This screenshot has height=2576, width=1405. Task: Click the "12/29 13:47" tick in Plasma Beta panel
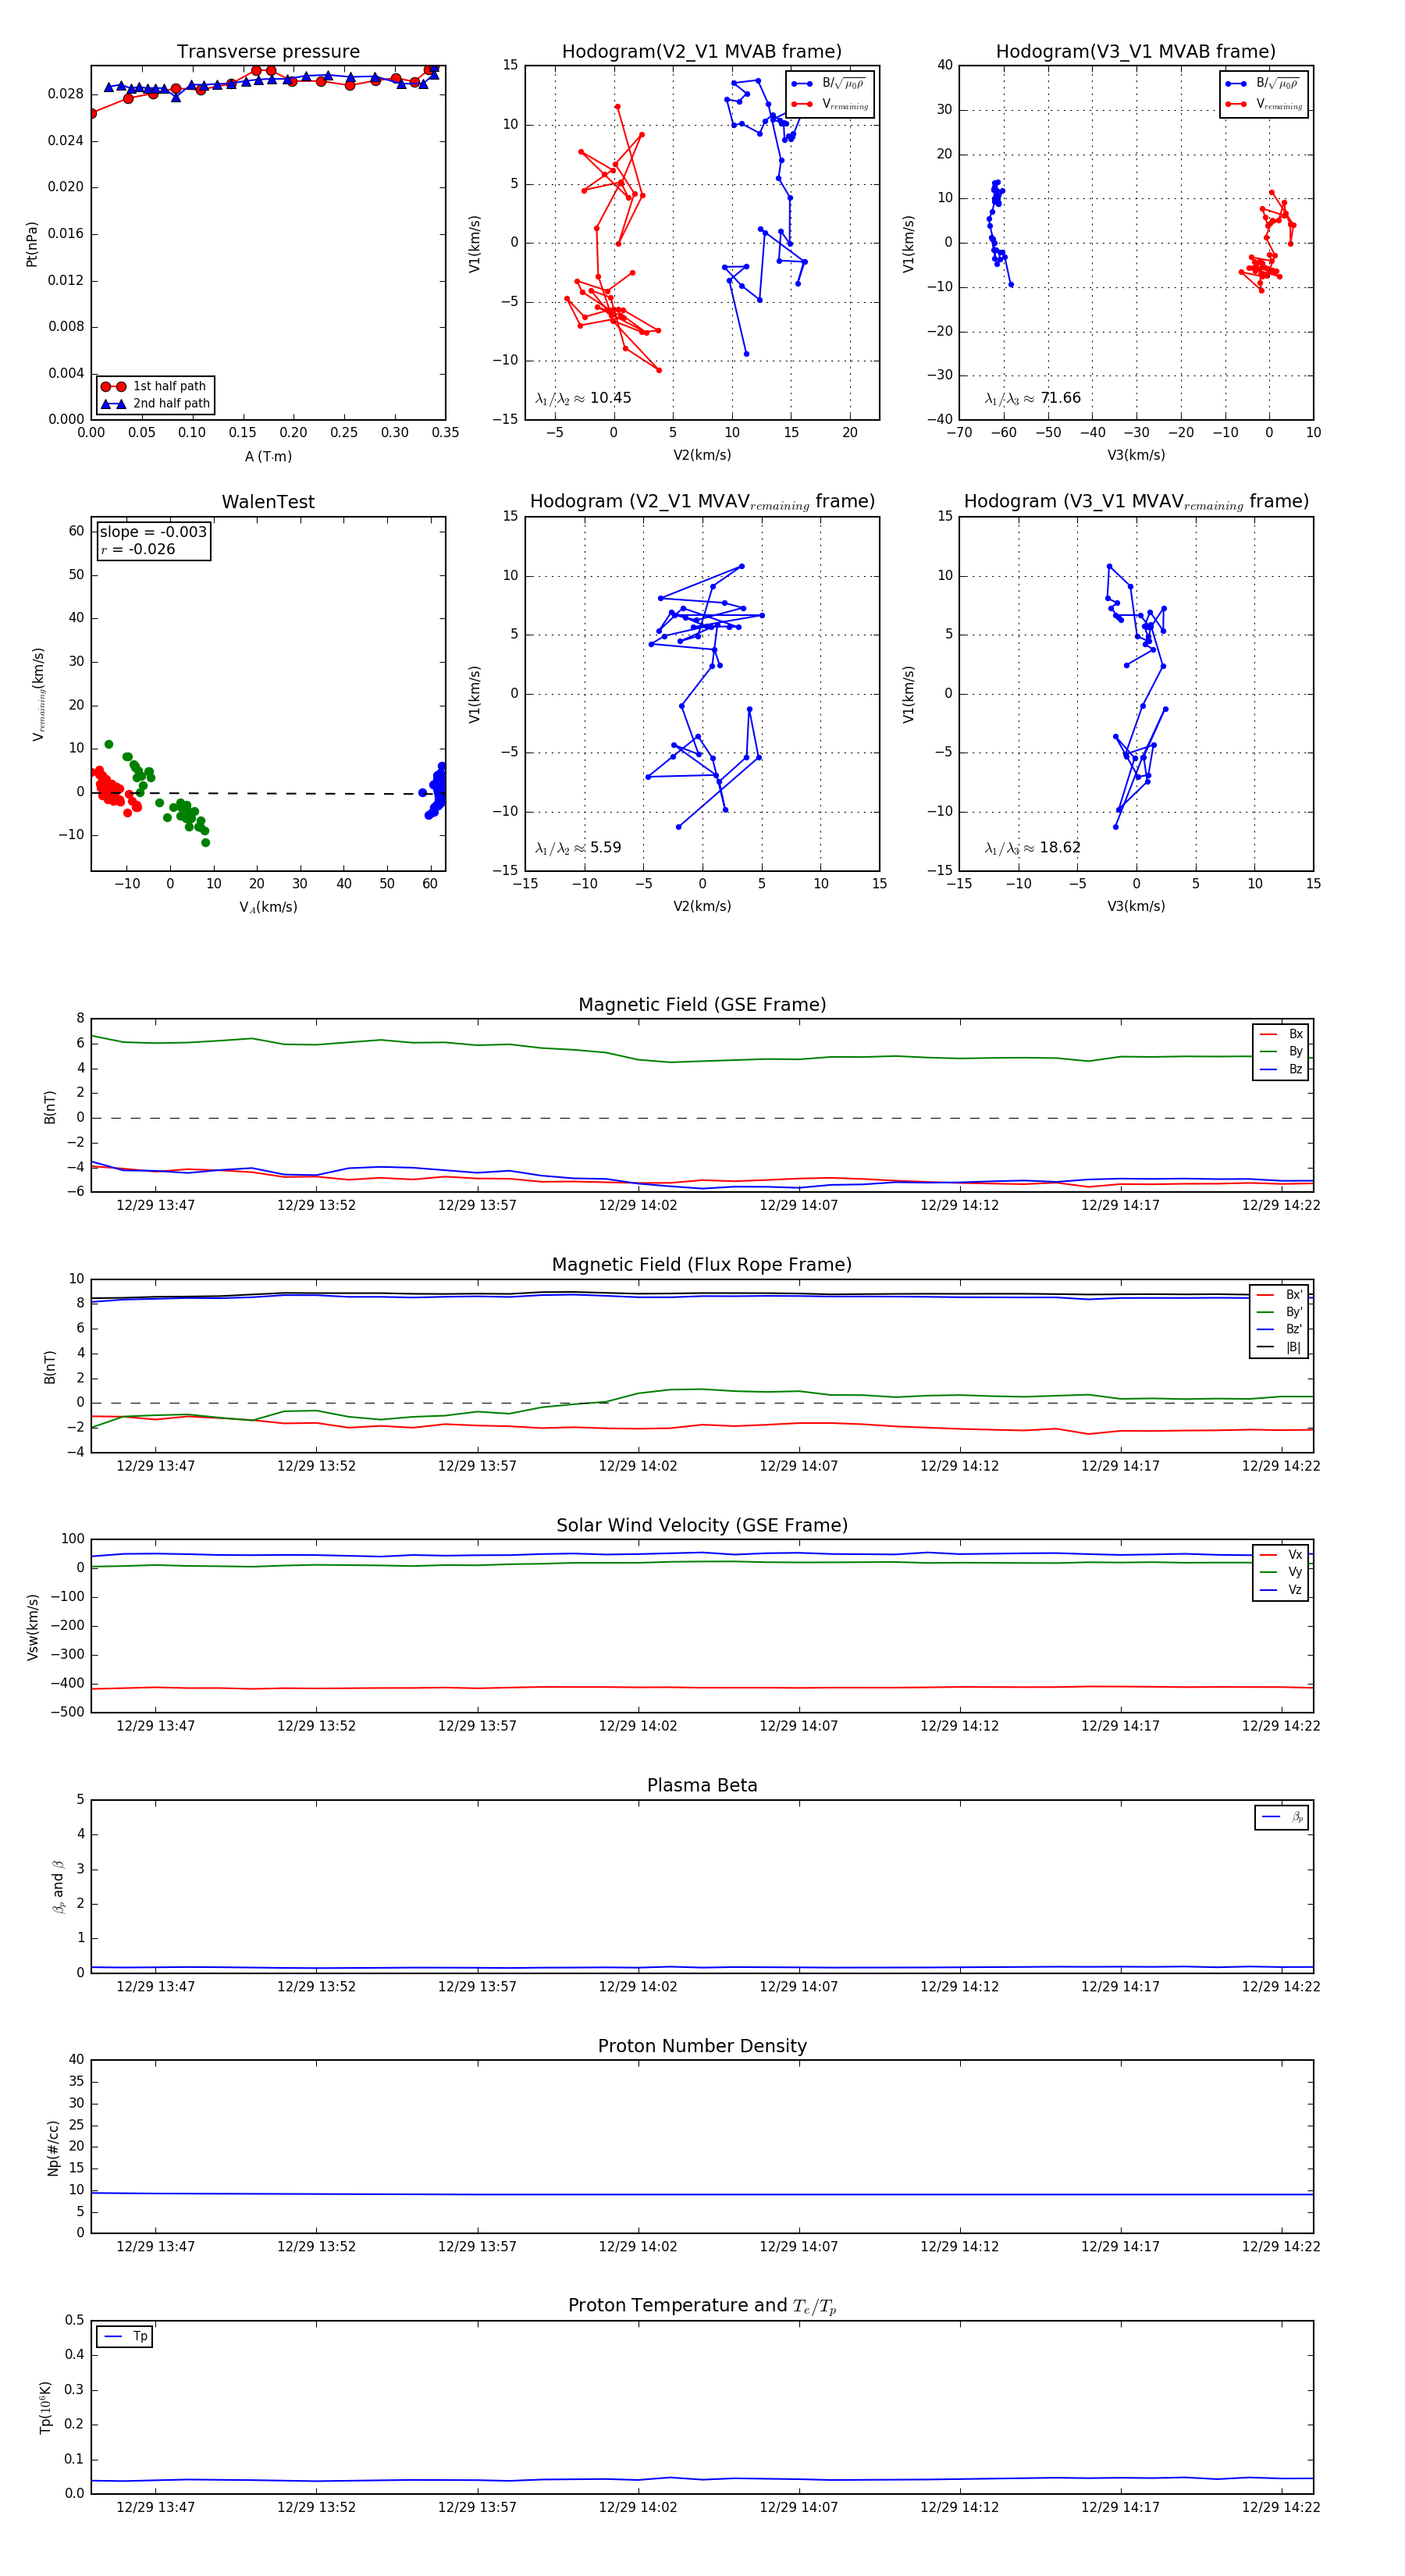155,1986
